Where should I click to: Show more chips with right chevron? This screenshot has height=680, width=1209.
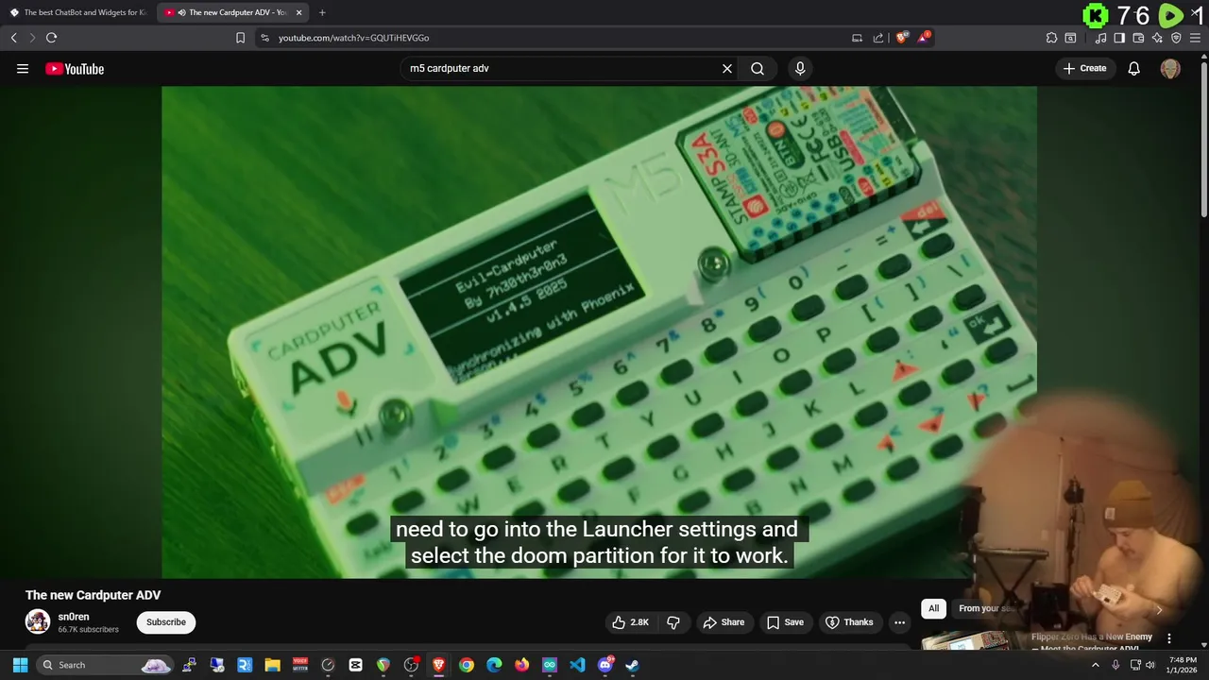[1159, 609]
